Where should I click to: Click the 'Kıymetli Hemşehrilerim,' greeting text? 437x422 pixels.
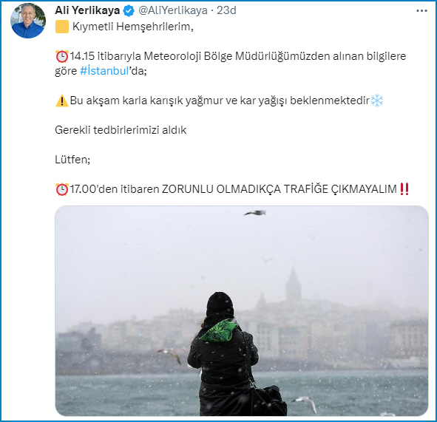tap(132, 27)
